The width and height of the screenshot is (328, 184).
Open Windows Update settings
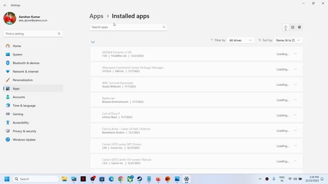33,140
